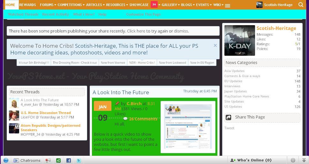Image resolution: width=309 pixels, height=164 pixels.
Task: Open the EU Updates news category
Action: (x=233, y=81)
